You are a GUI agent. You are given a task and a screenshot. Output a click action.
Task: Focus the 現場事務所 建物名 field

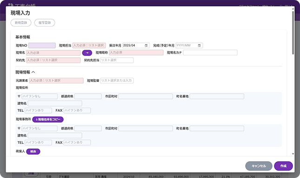55,136
